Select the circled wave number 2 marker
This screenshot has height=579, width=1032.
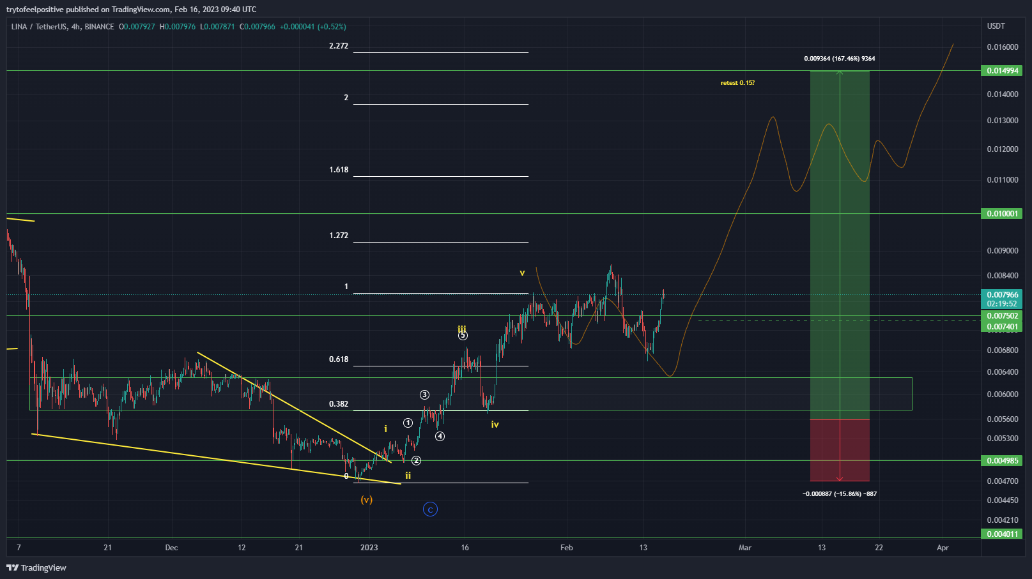point(416,460)
